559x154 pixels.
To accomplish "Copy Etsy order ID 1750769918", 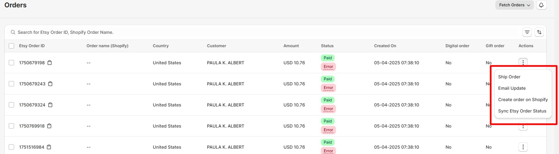I will [50, 126].
